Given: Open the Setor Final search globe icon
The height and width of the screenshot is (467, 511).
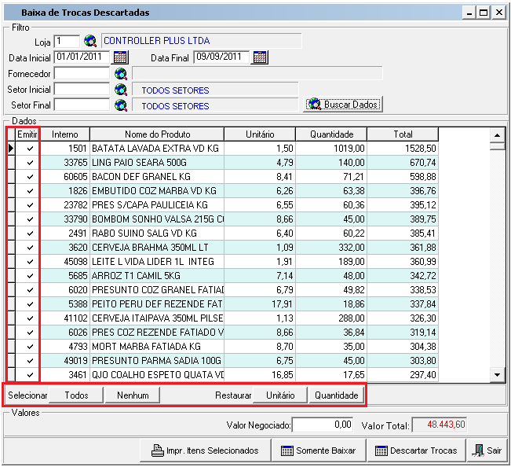Looking at the screenshot, I should 121,105.
